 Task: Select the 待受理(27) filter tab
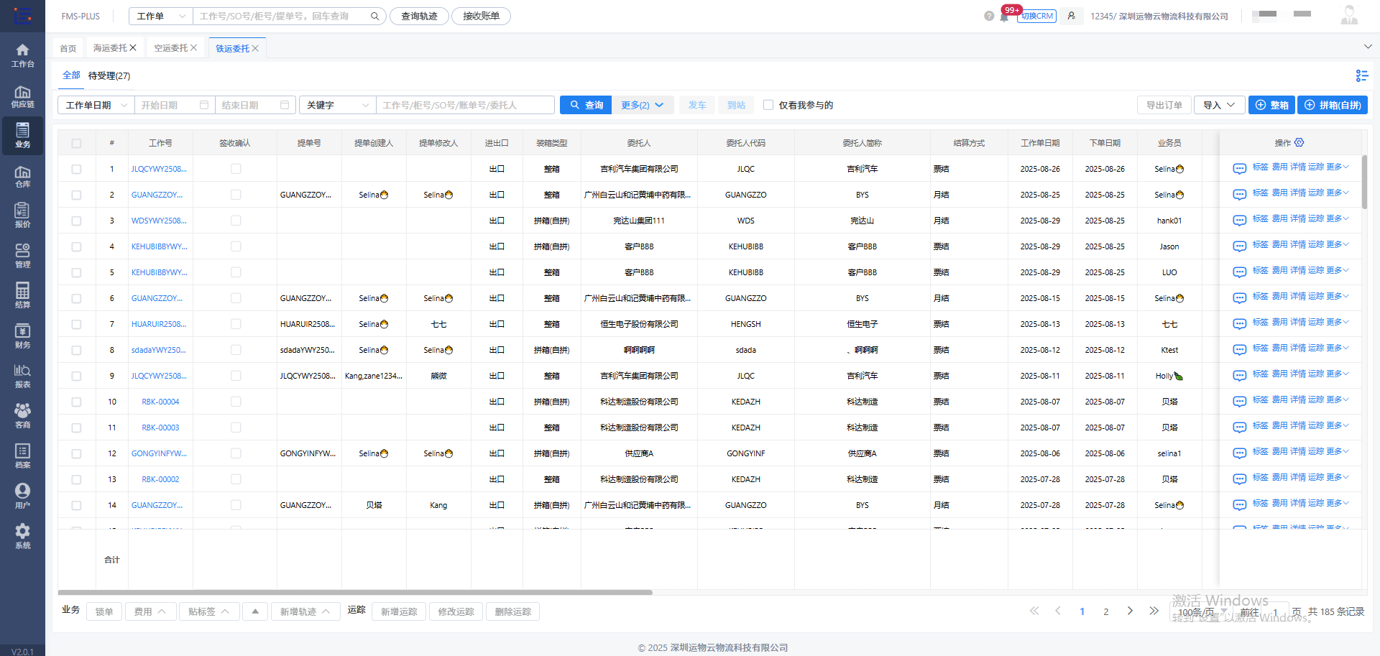point(109,76)
